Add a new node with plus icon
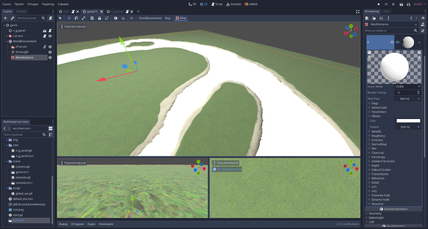 tap(5, 18)
